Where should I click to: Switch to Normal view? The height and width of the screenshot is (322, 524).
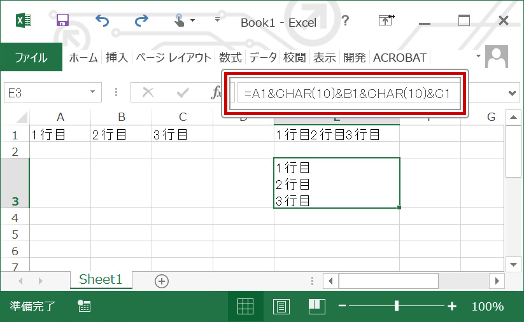point(245,306)
